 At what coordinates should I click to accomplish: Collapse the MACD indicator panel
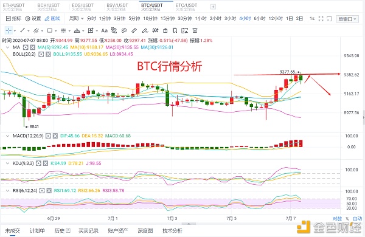pyautogui.click(x=8, y=136)
